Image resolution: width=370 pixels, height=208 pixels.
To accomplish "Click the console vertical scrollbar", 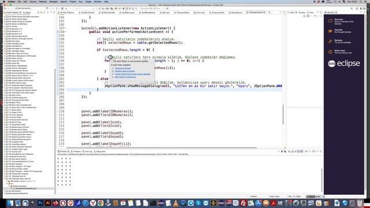I will point(321,180).
